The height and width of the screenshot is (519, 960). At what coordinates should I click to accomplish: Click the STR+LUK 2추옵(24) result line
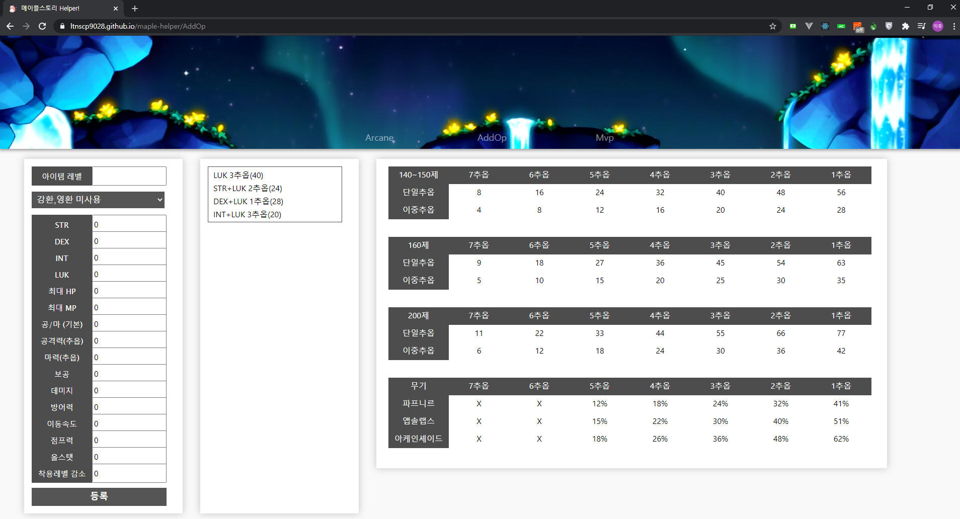pos(248,188)
